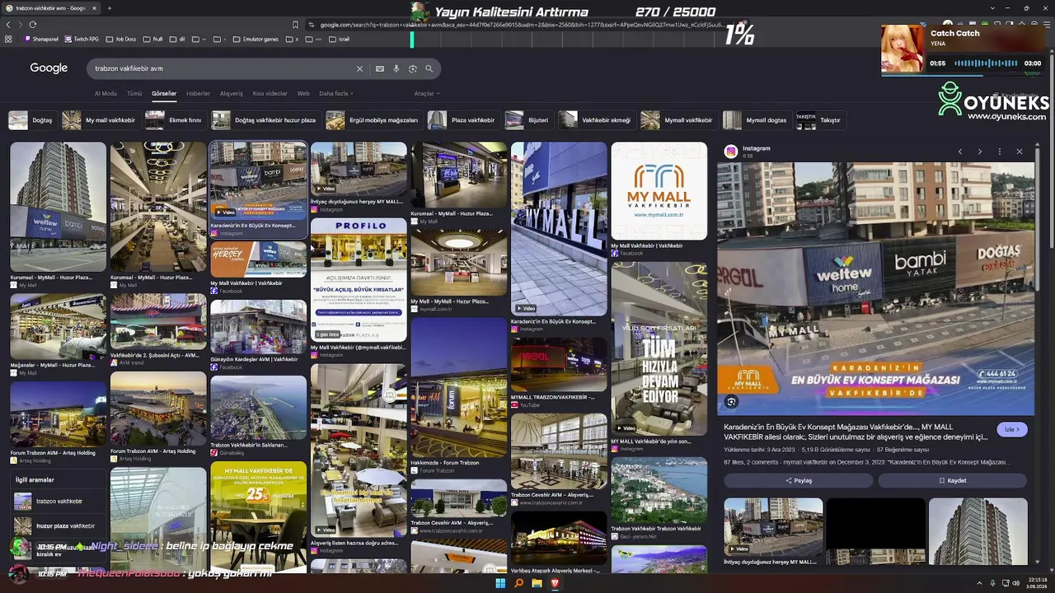This screenshot has height=593, width=1055.
Task: Open the preview panel three-dot menu
Action: point(1000,152)
